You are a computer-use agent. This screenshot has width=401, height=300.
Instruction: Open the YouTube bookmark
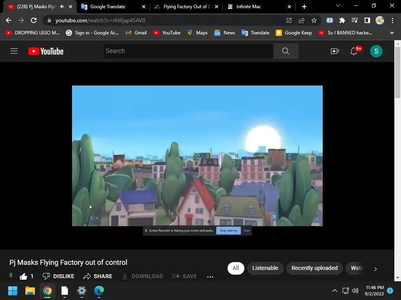[x=167, y=33]
